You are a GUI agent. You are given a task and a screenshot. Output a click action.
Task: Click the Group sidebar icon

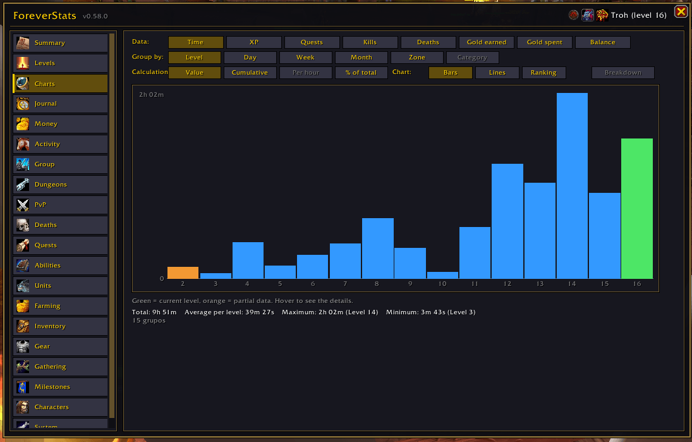23,164
